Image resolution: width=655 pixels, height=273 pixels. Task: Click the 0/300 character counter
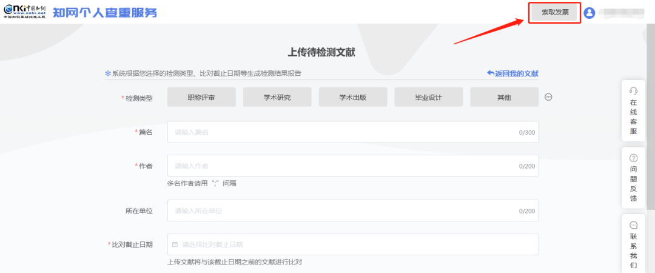tap(527, 132)
